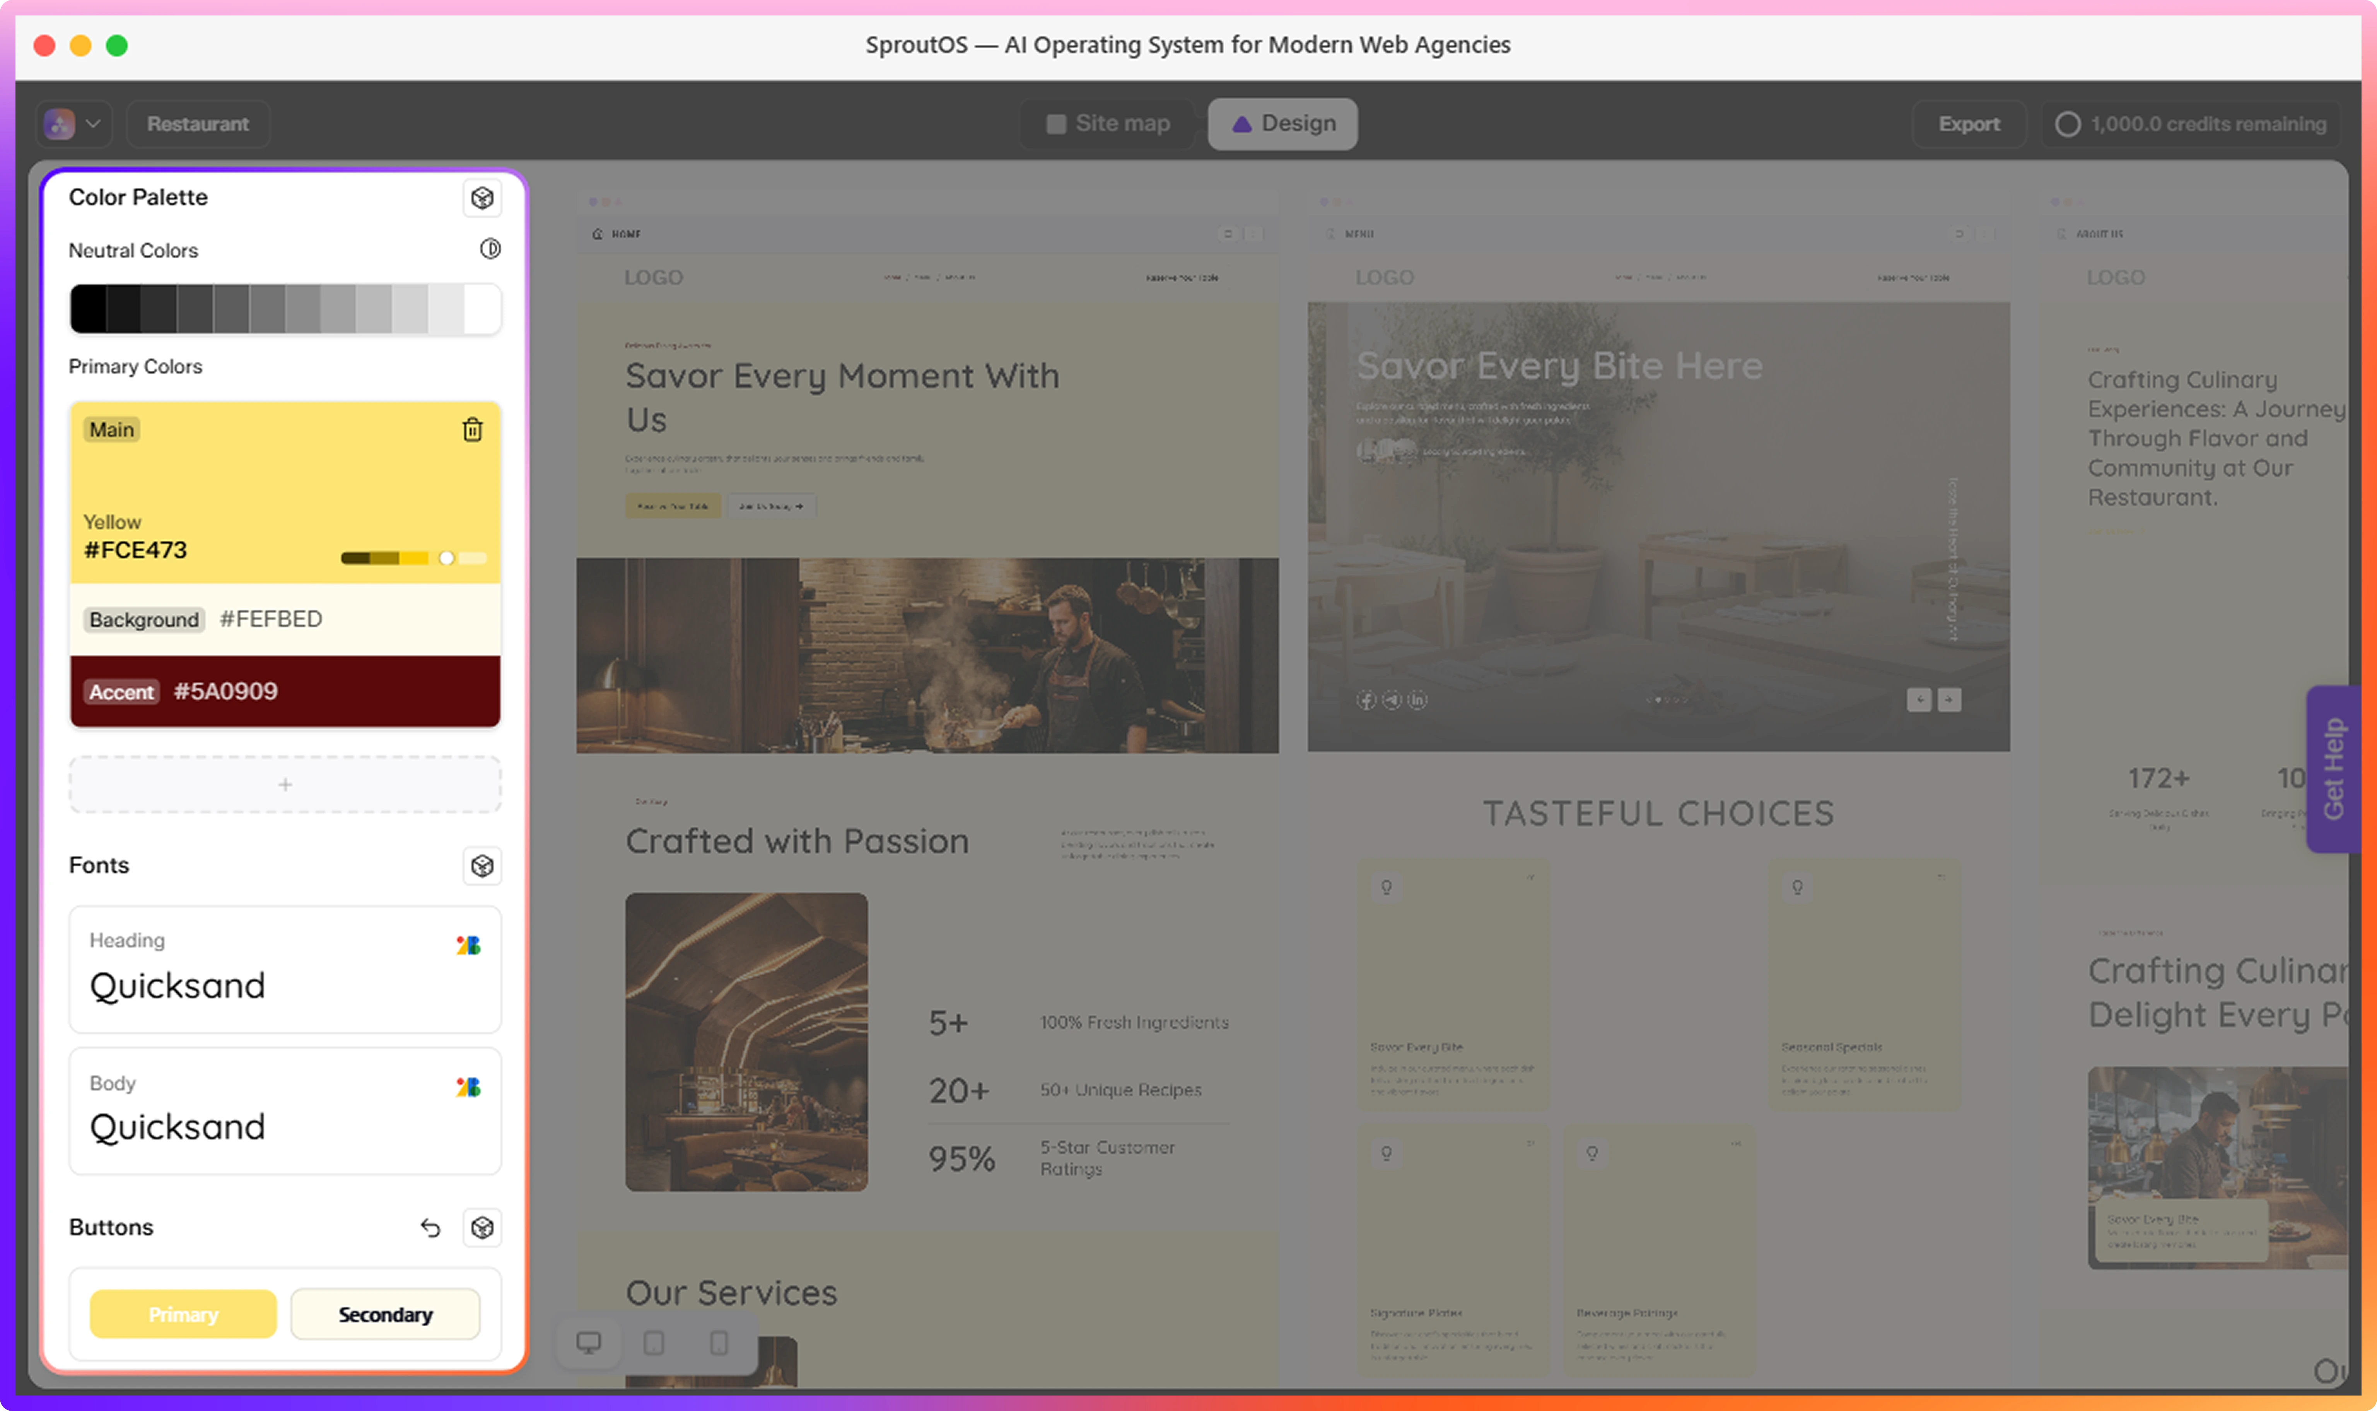Click the 172+ statistic on About page
2377x1411 pixels.
coord(2158,779)
